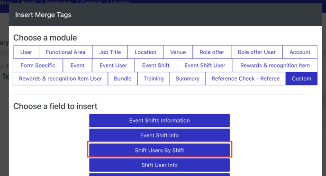
Task: Insert the Event Shifts Information field
Action: tap(160, 120)
